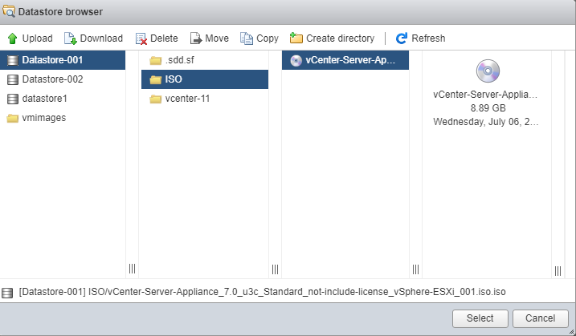Open the vcenter-11 folder

[x=205, y=99]
